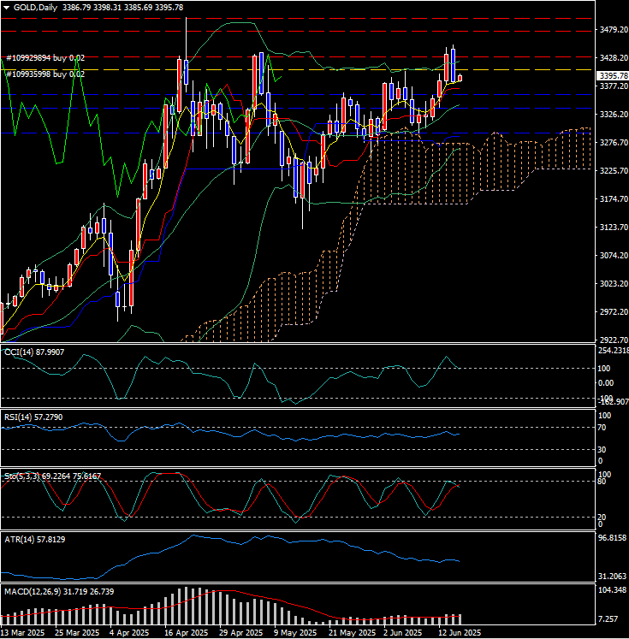Click the 16 Apr 2025 date label
This screenshot has width=629, height=639.
pos(187,633)
